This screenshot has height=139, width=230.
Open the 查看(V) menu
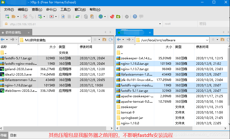tap(37, 10)
